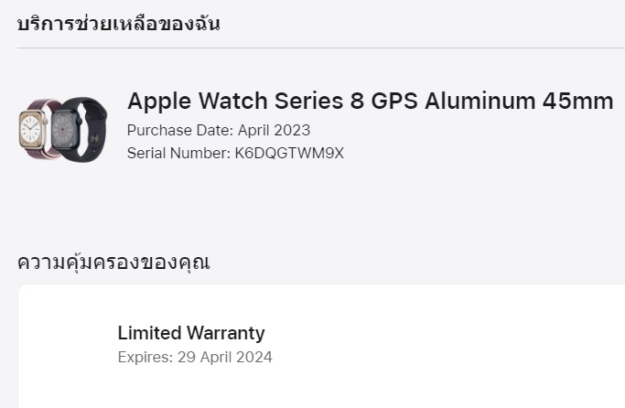
Task: Click the Serial Number label
Action: (x=178, y=153)
